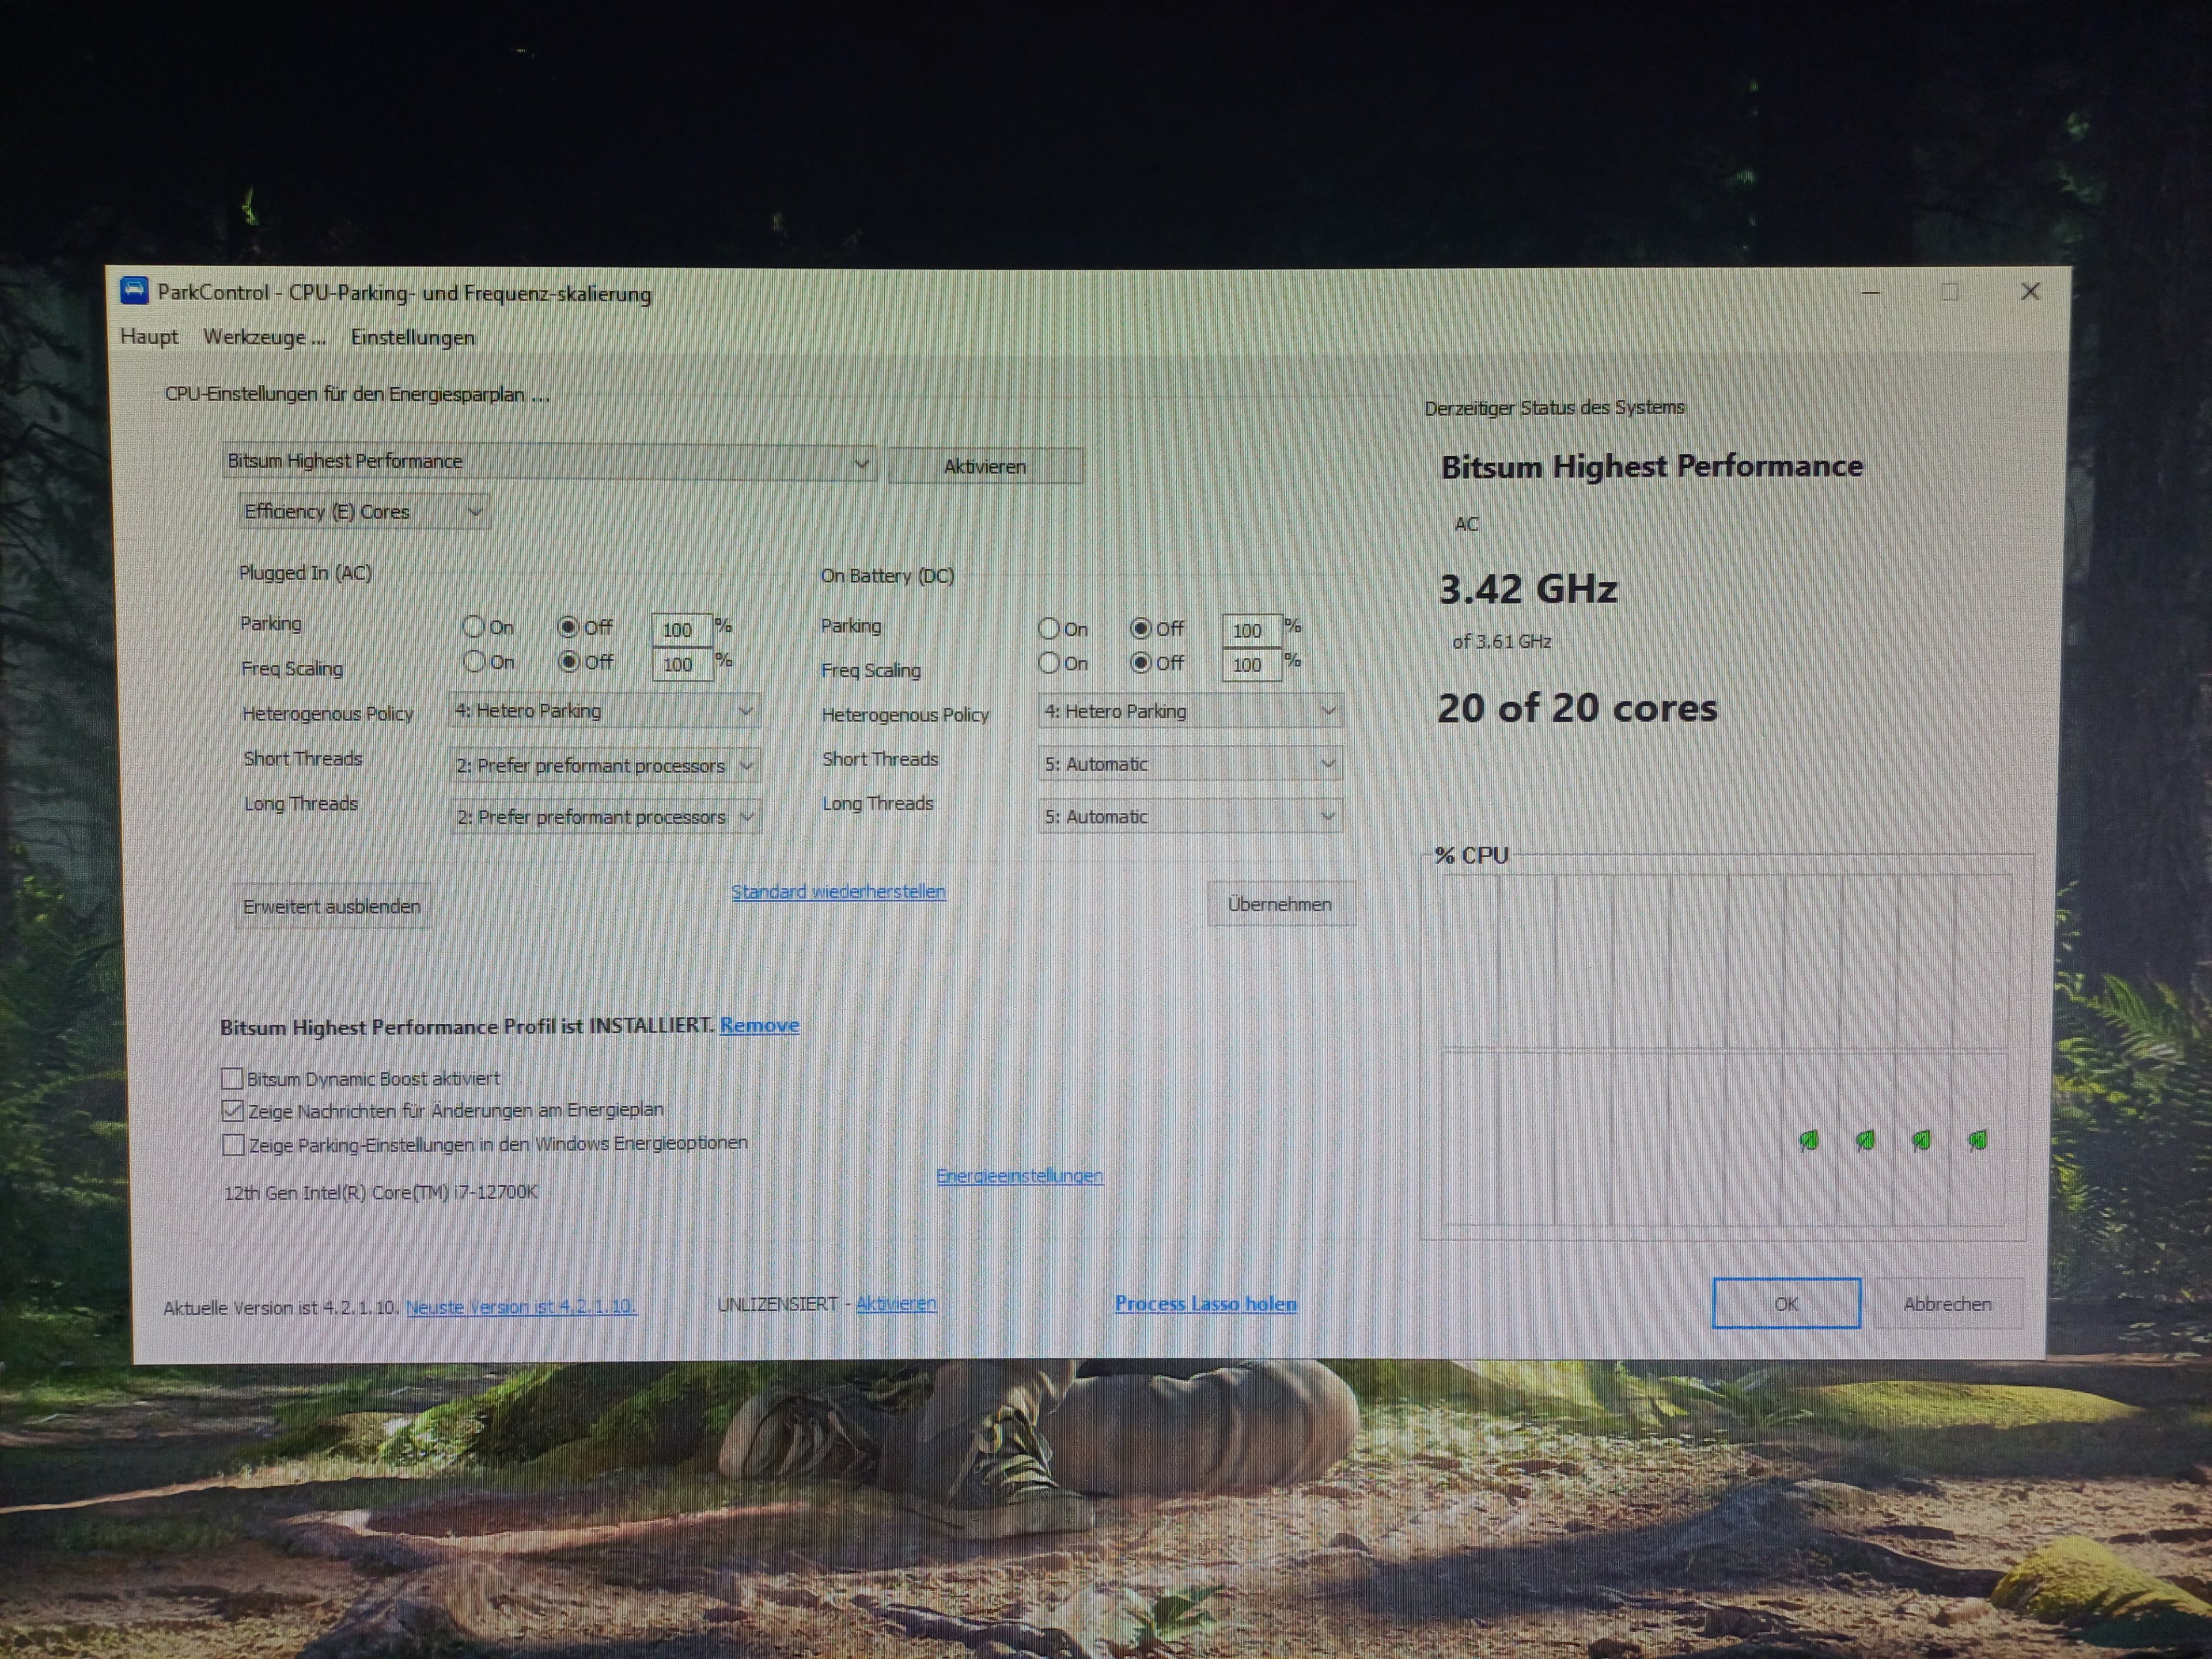Expand DC Short Threads Automatic dropdown
2212x1659 pixels.
(x=1189, y=764)
